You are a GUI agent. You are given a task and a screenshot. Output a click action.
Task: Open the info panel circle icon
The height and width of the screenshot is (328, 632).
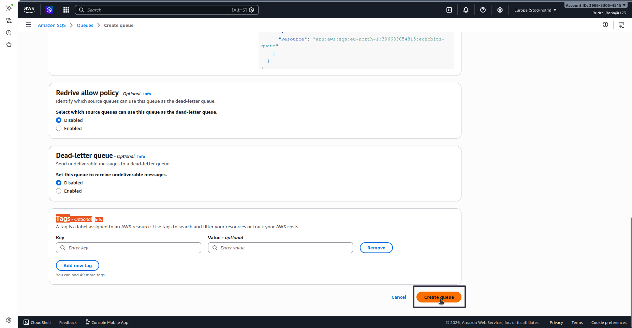click(605, 24)
